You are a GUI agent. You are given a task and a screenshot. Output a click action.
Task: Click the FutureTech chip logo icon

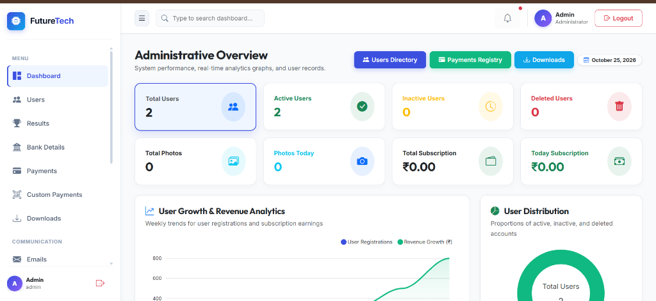tap(16, 21)
